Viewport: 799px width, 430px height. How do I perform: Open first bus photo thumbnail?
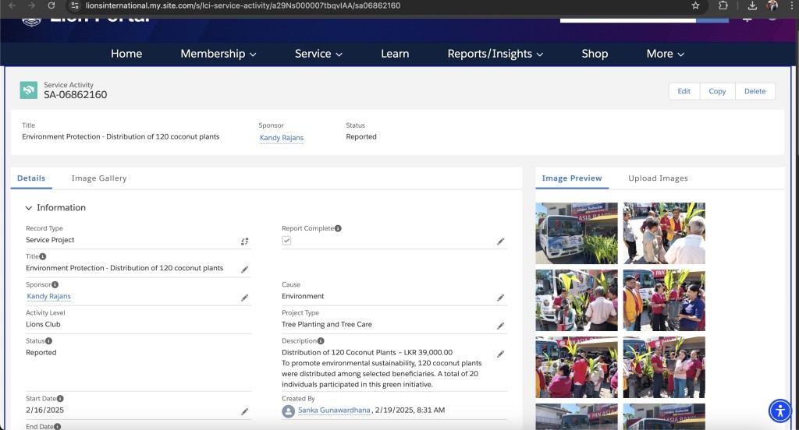[x=577, y=233]
